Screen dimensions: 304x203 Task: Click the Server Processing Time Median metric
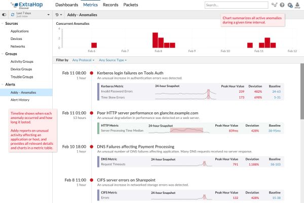tap(122, 131)
